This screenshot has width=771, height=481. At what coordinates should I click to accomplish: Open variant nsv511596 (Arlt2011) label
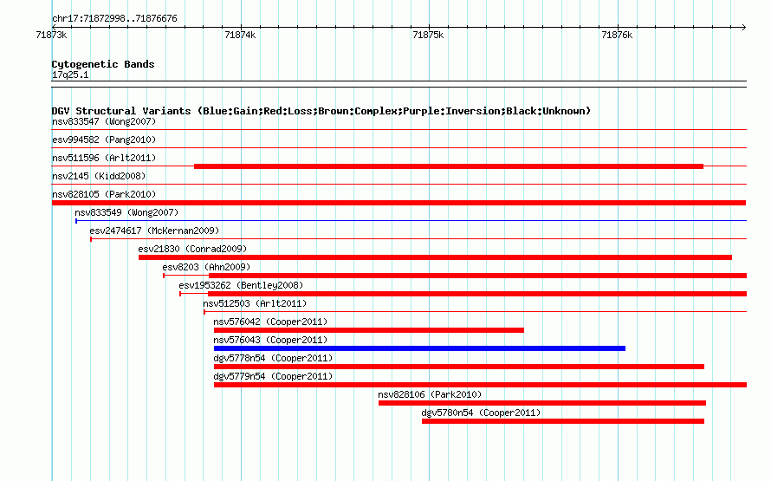tap(104, 158)
